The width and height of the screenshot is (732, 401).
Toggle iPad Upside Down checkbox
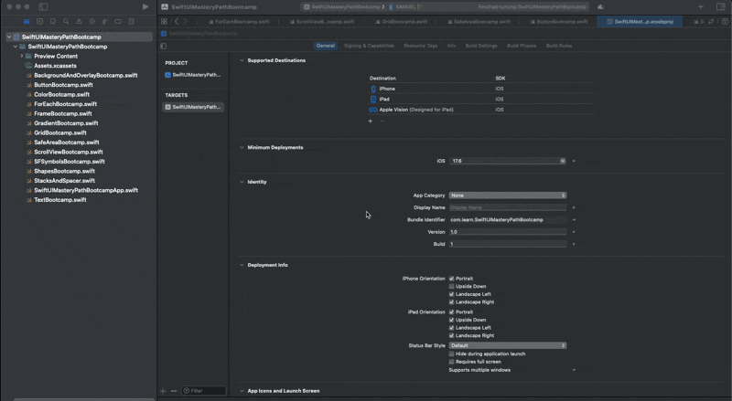[x=451, y=320]
